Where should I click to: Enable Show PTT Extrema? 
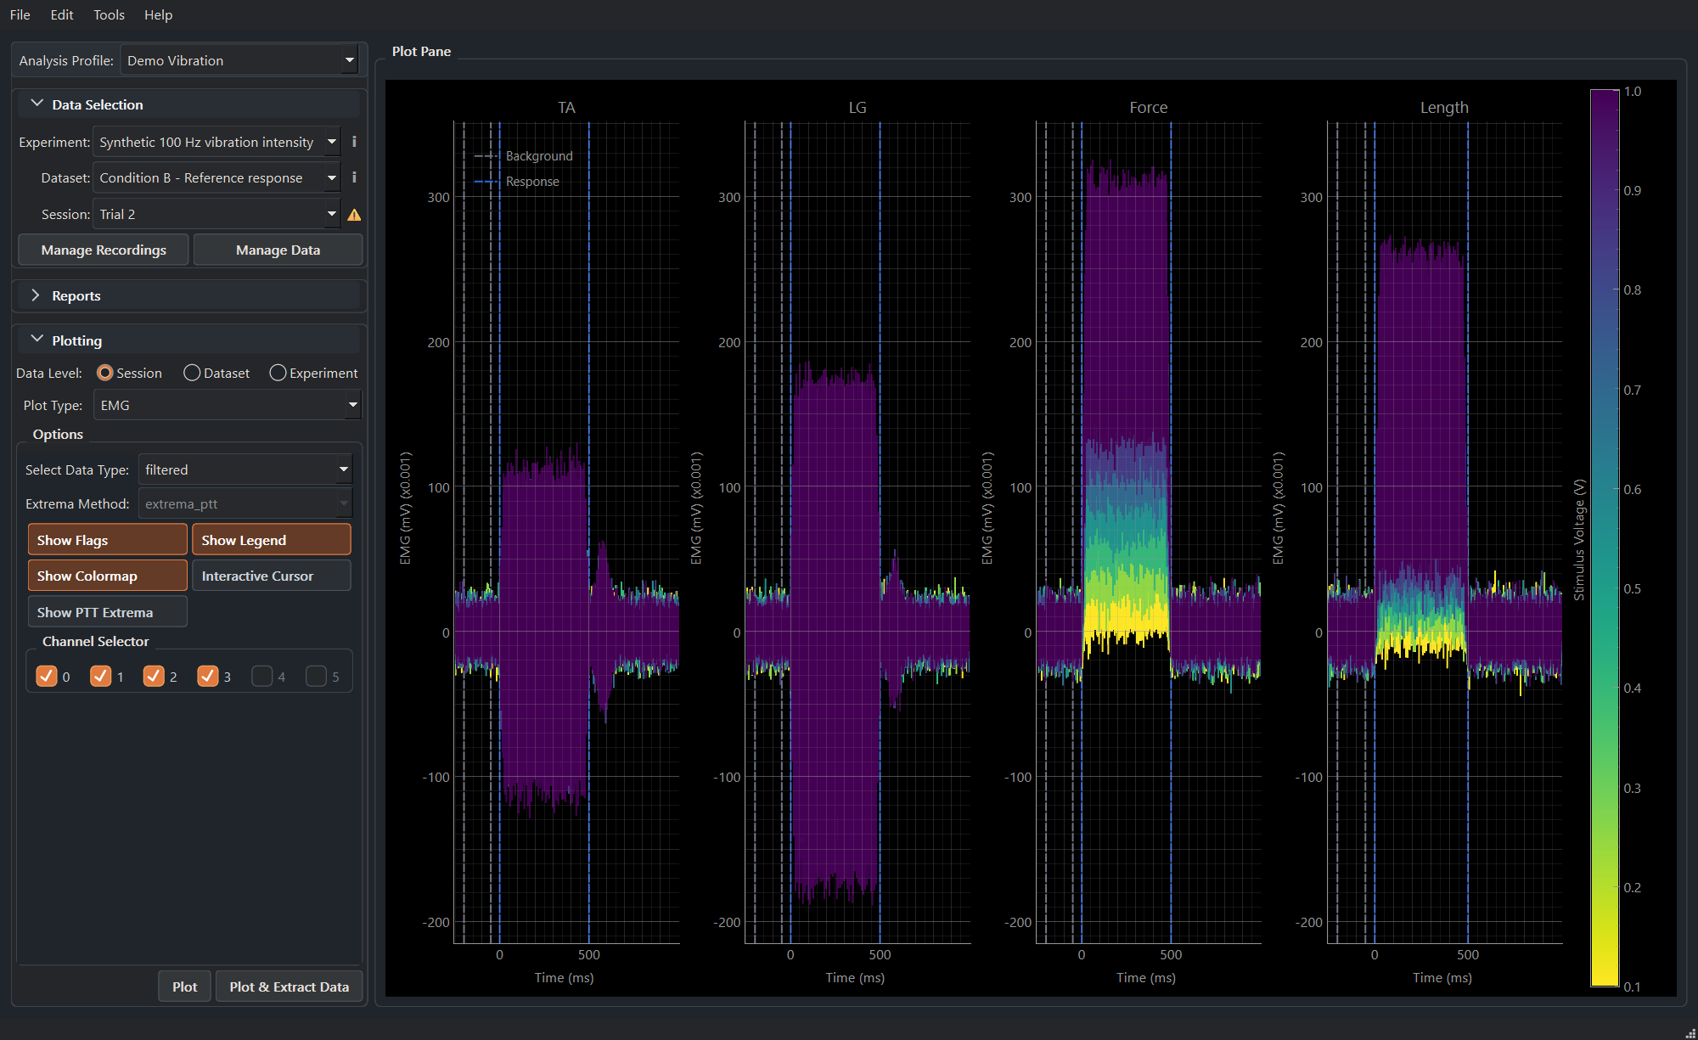pyautogui.click(x=107, y=612)
